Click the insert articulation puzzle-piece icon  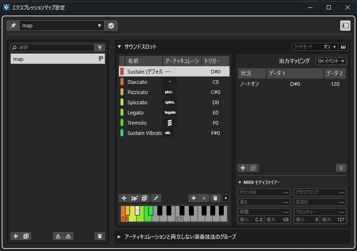(134, 198)
